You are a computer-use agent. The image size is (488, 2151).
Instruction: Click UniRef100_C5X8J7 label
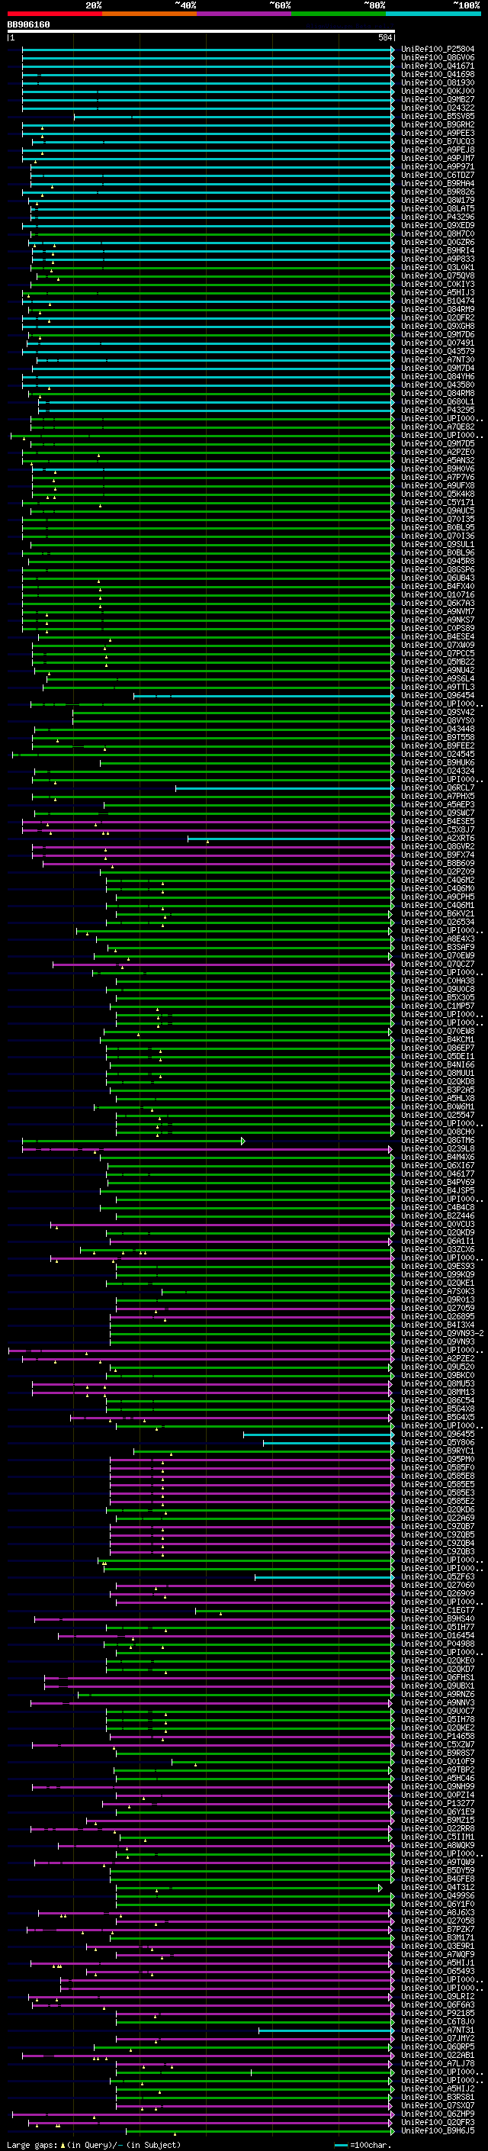(x=438, y=830)
